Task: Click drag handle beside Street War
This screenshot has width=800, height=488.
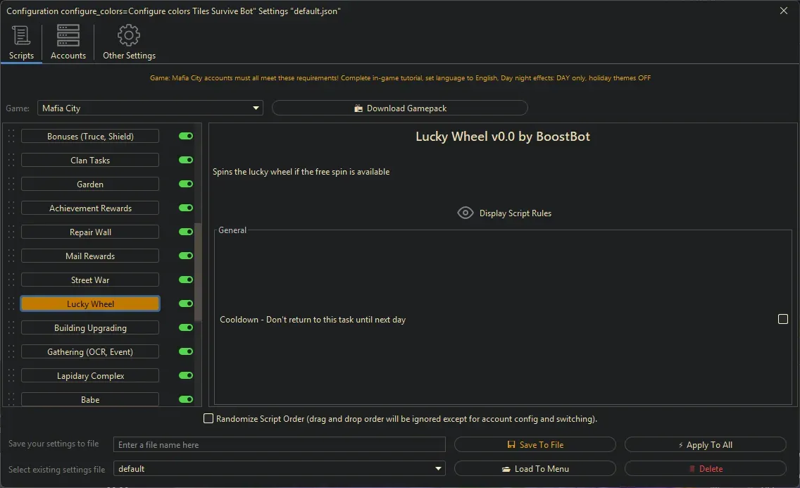Action: [11, 280]
